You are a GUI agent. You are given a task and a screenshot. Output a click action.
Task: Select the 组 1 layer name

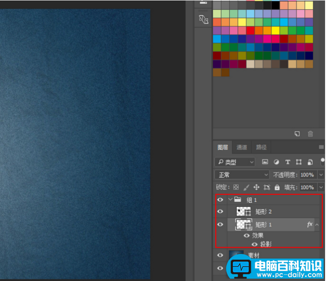click(252, 200)
